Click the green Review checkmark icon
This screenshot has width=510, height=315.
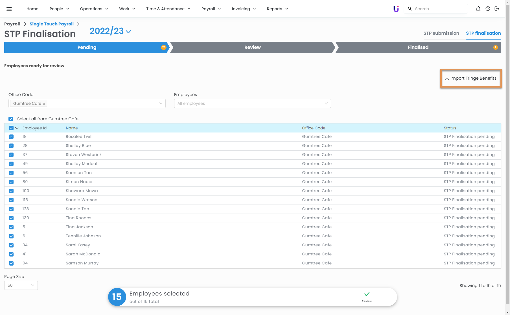[x=367, y=294]
